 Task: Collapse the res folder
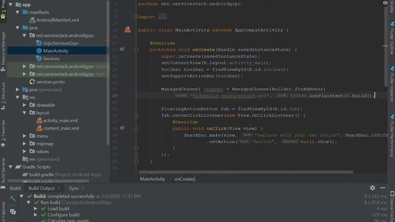click(17, 97)
